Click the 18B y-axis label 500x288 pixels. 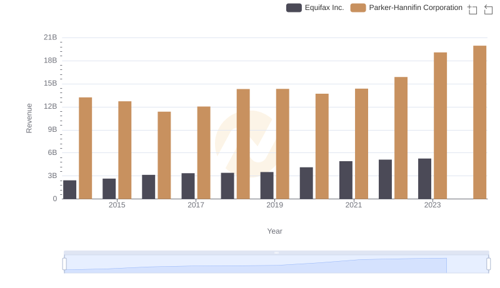click(x=51, y=61)
